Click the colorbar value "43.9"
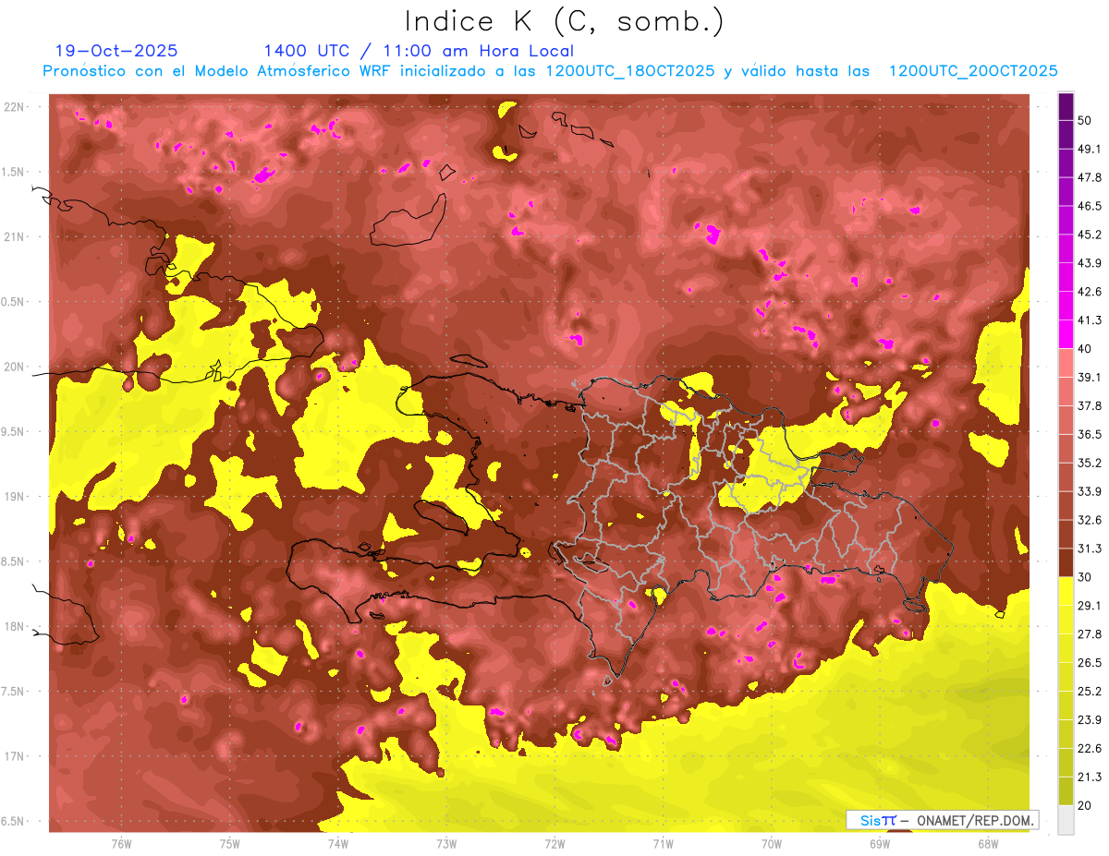This screenshot has height=856, width=1109. pos(1091,263)
